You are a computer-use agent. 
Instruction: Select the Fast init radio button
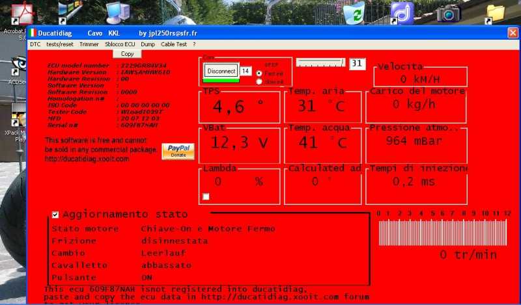tap(259, 73)
